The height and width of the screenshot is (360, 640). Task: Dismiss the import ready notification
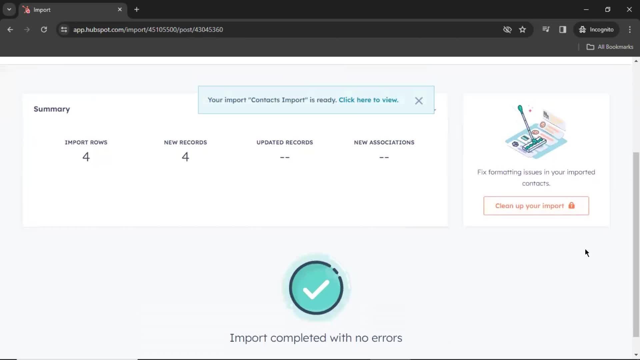(x=418, y=100)
